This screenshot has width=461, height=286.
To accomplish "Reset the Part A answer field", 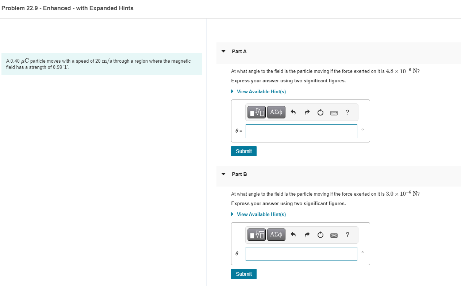I will click(320, 112).
